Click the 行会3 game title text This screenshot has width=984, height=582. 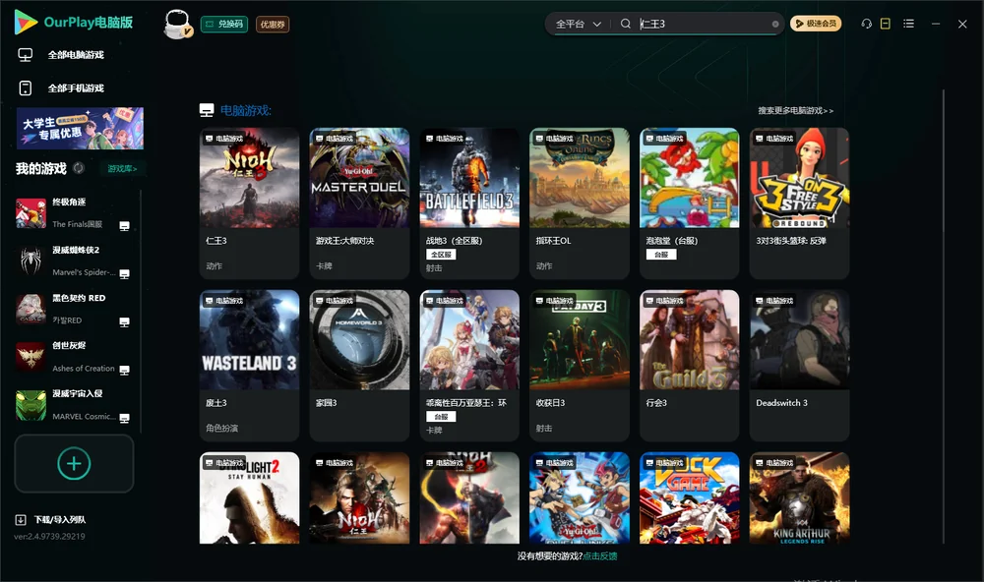click(x=655, y=403)
